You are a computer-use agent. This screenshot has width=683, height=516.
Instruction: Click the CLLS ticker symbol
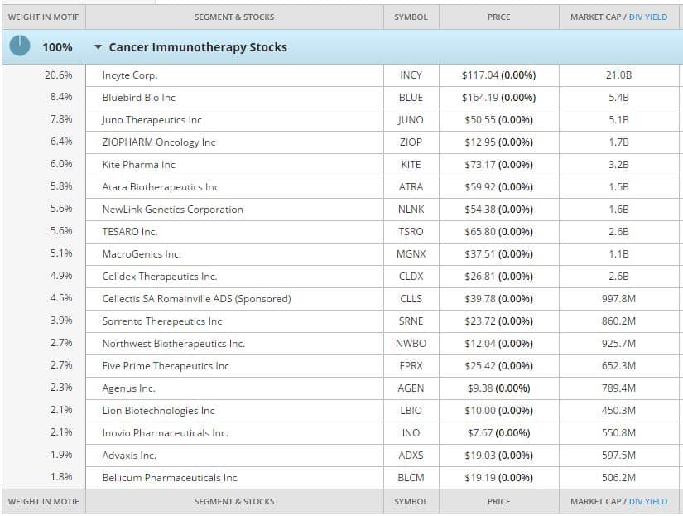[x=411, y=299]
